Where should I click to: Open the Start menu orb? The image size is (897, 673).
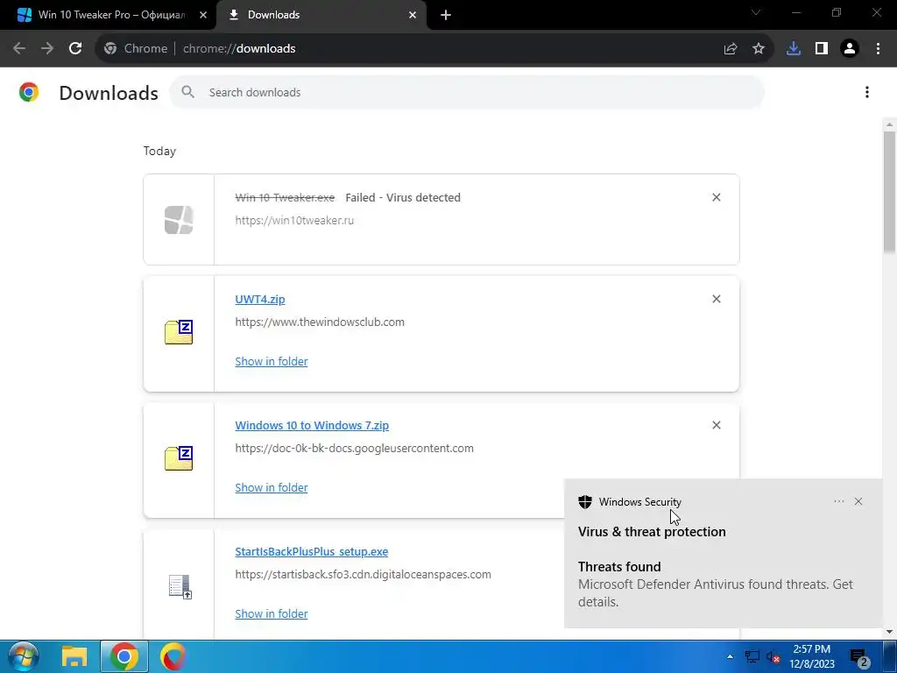coord(23,656)
